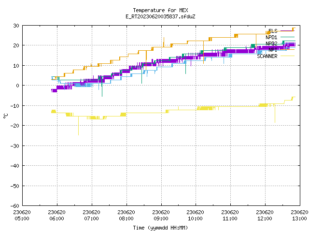Click the y-axis label -20

15,126
